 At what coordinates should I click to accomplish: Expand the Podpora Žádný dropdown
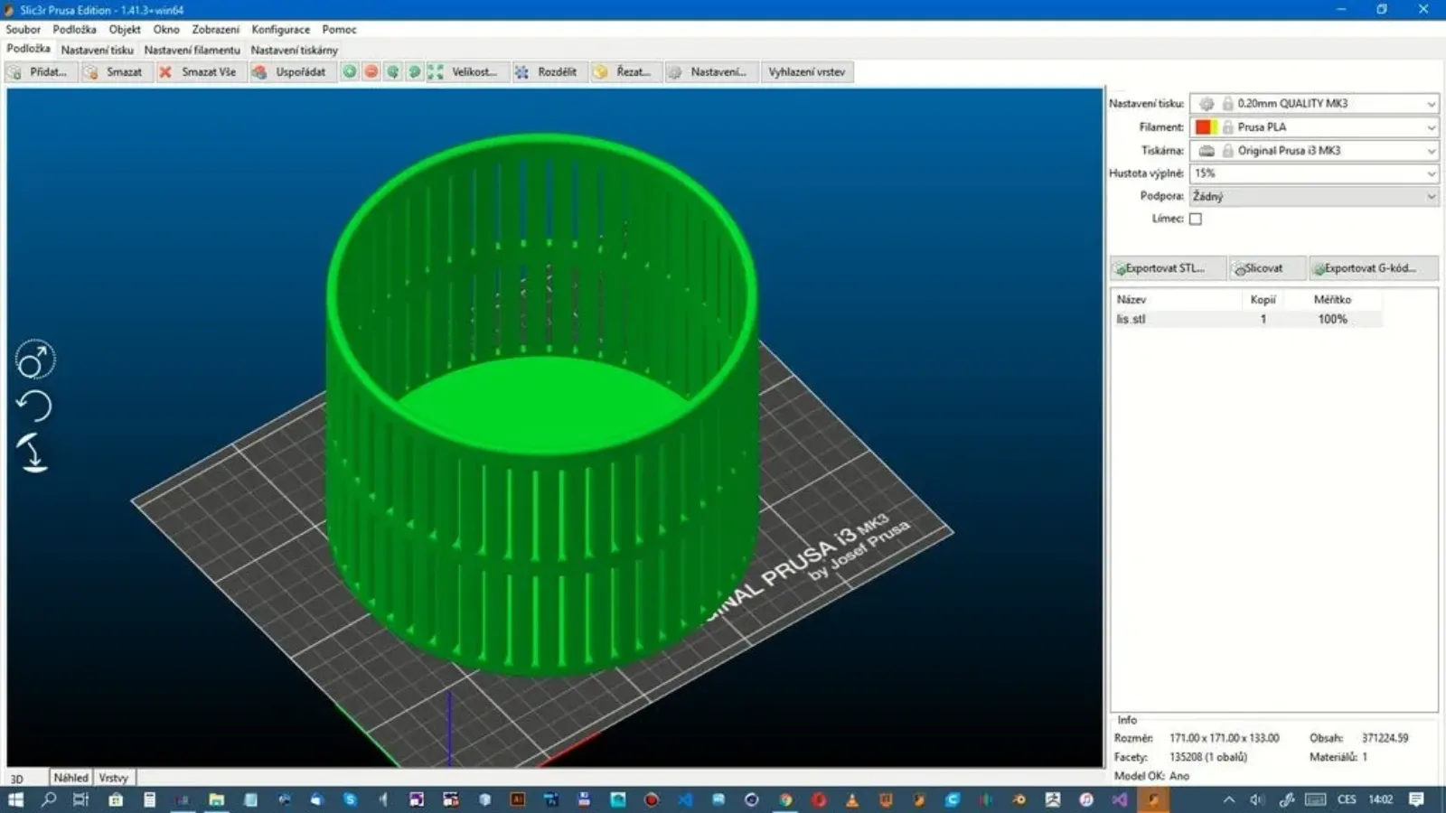tap(1314, 196)
